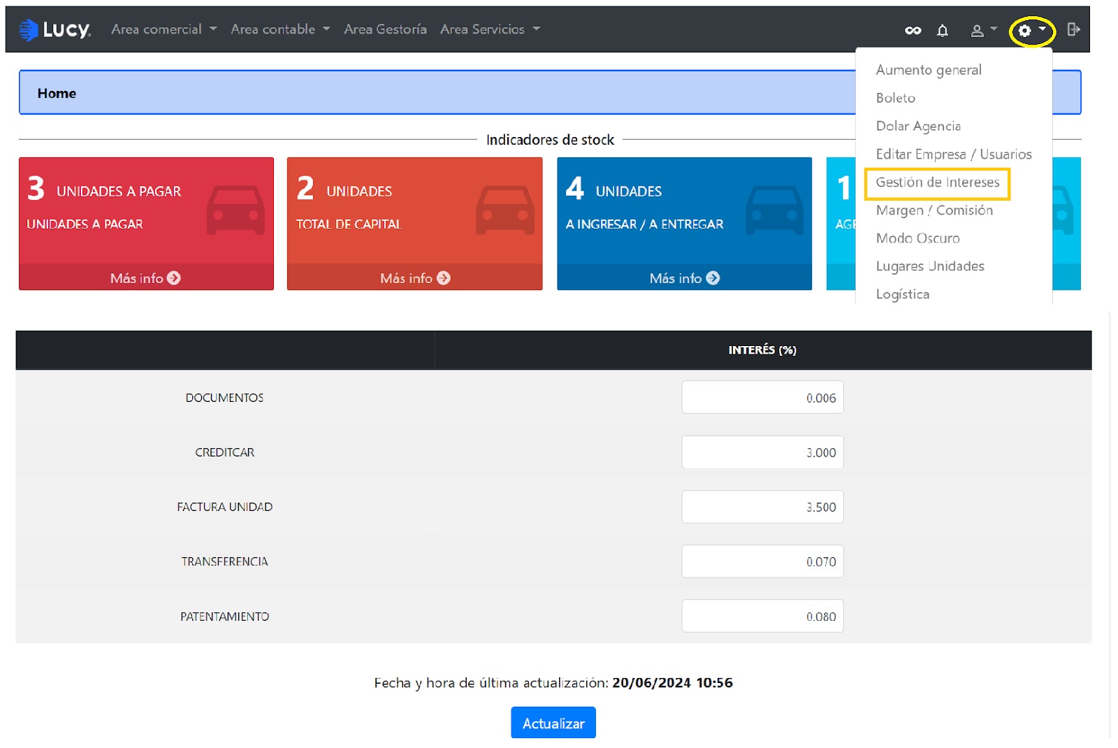Open Lugares Unidades entry
This screenshot has height=748, width=1118.
[930, 266]
